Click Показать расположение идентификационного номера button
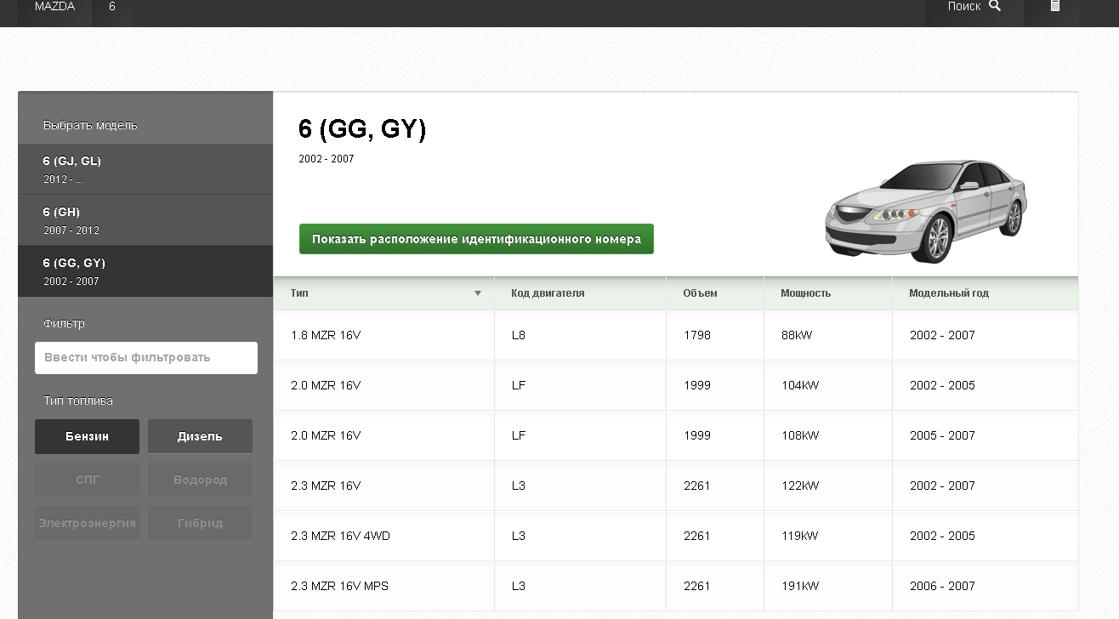This screenshot has width=1119, height=619. [x=476, y=239]
